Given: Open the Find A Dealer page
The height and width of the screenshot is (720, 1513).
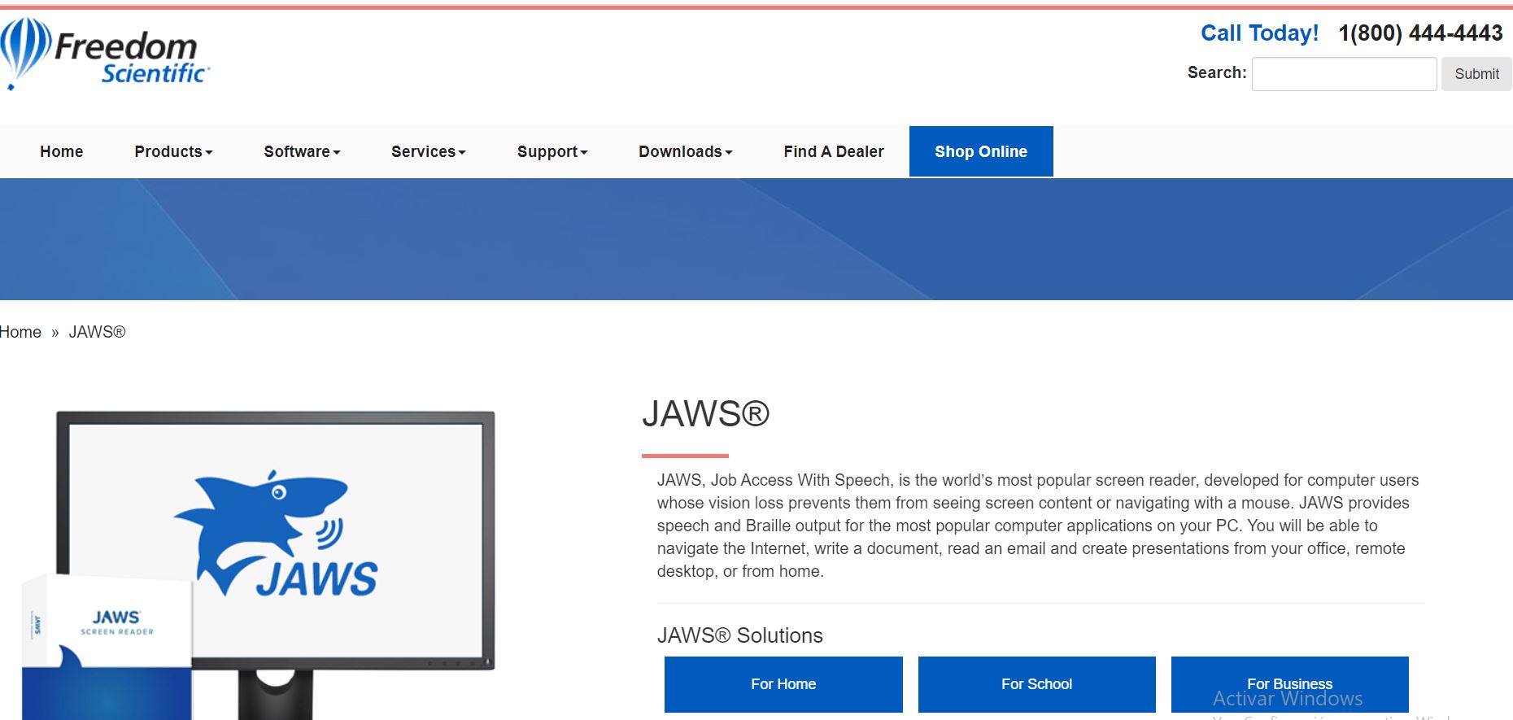Looking at the screenshot, I should [834, 151].
